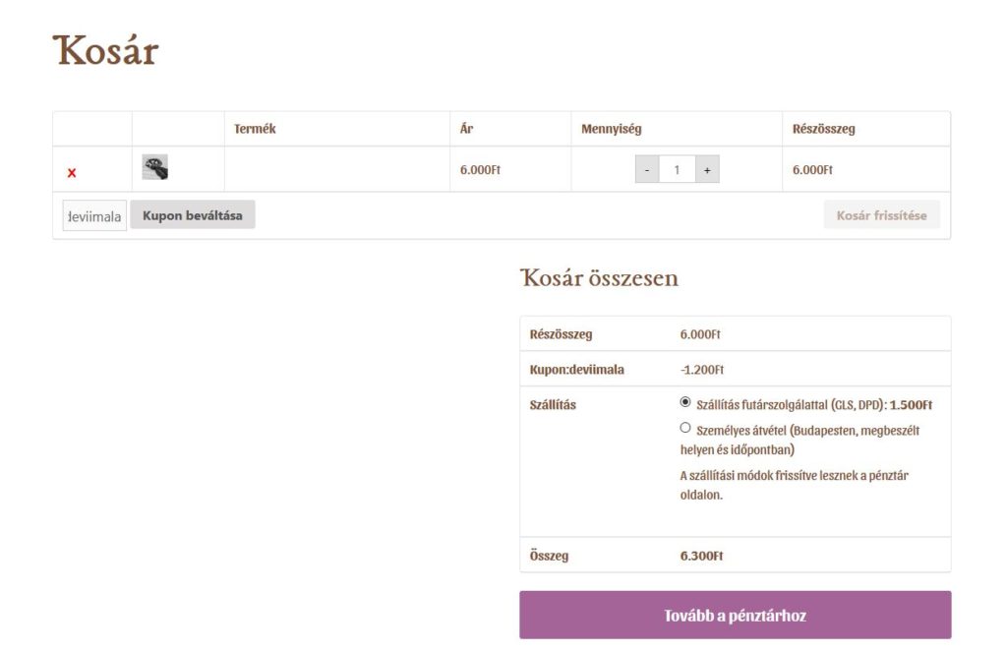The width and height of the screenshot is (1007, 651).
Task: Click the Kosár page title
Action: coord(105,50)
